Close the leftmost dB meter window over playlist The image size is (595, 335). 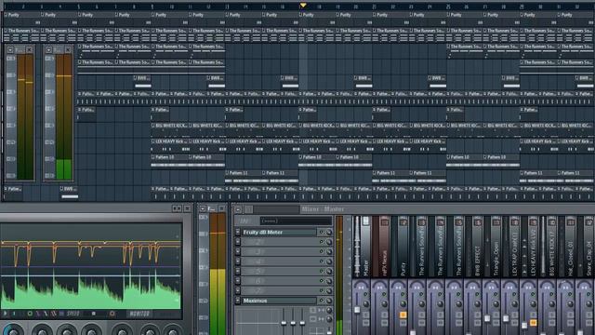(x=29, y=49)
